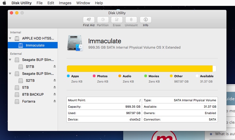The width and height of the screenshot is (235, 140).
Task: Click the APPLE HDD drive icon
Action: point(17,38)
